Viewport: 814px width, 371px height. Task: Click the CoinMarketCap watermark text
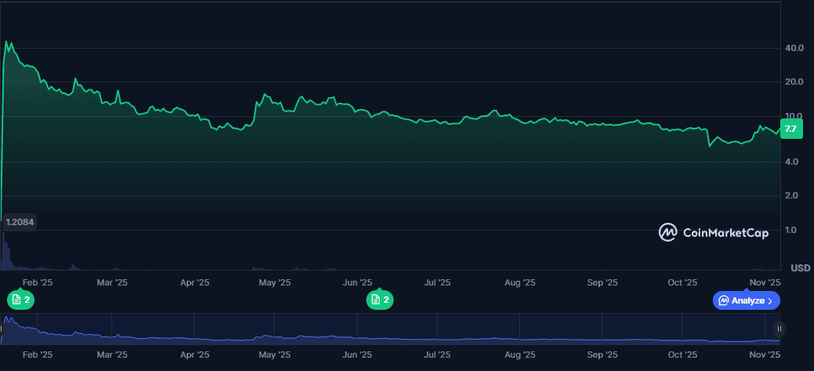725,232
